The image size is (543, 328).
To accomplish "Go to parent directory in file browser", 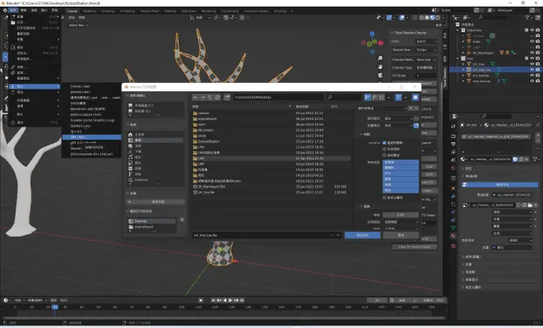I will point(210,98).
